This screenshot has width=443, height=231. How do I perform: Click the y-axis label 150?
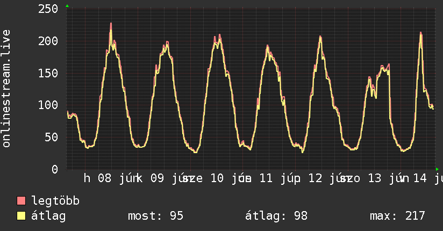pyautogui.click(x=48, y=74)
